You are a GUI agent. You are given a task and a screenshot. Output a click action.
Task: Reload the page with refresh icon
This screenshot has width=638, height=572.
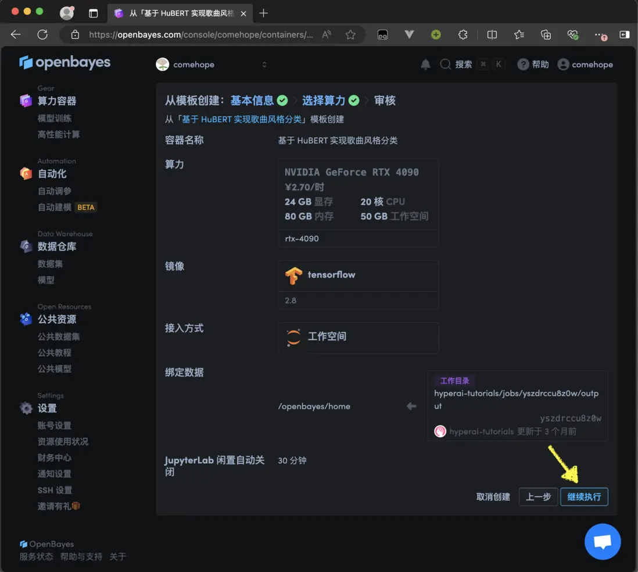[x=42, y=35]
